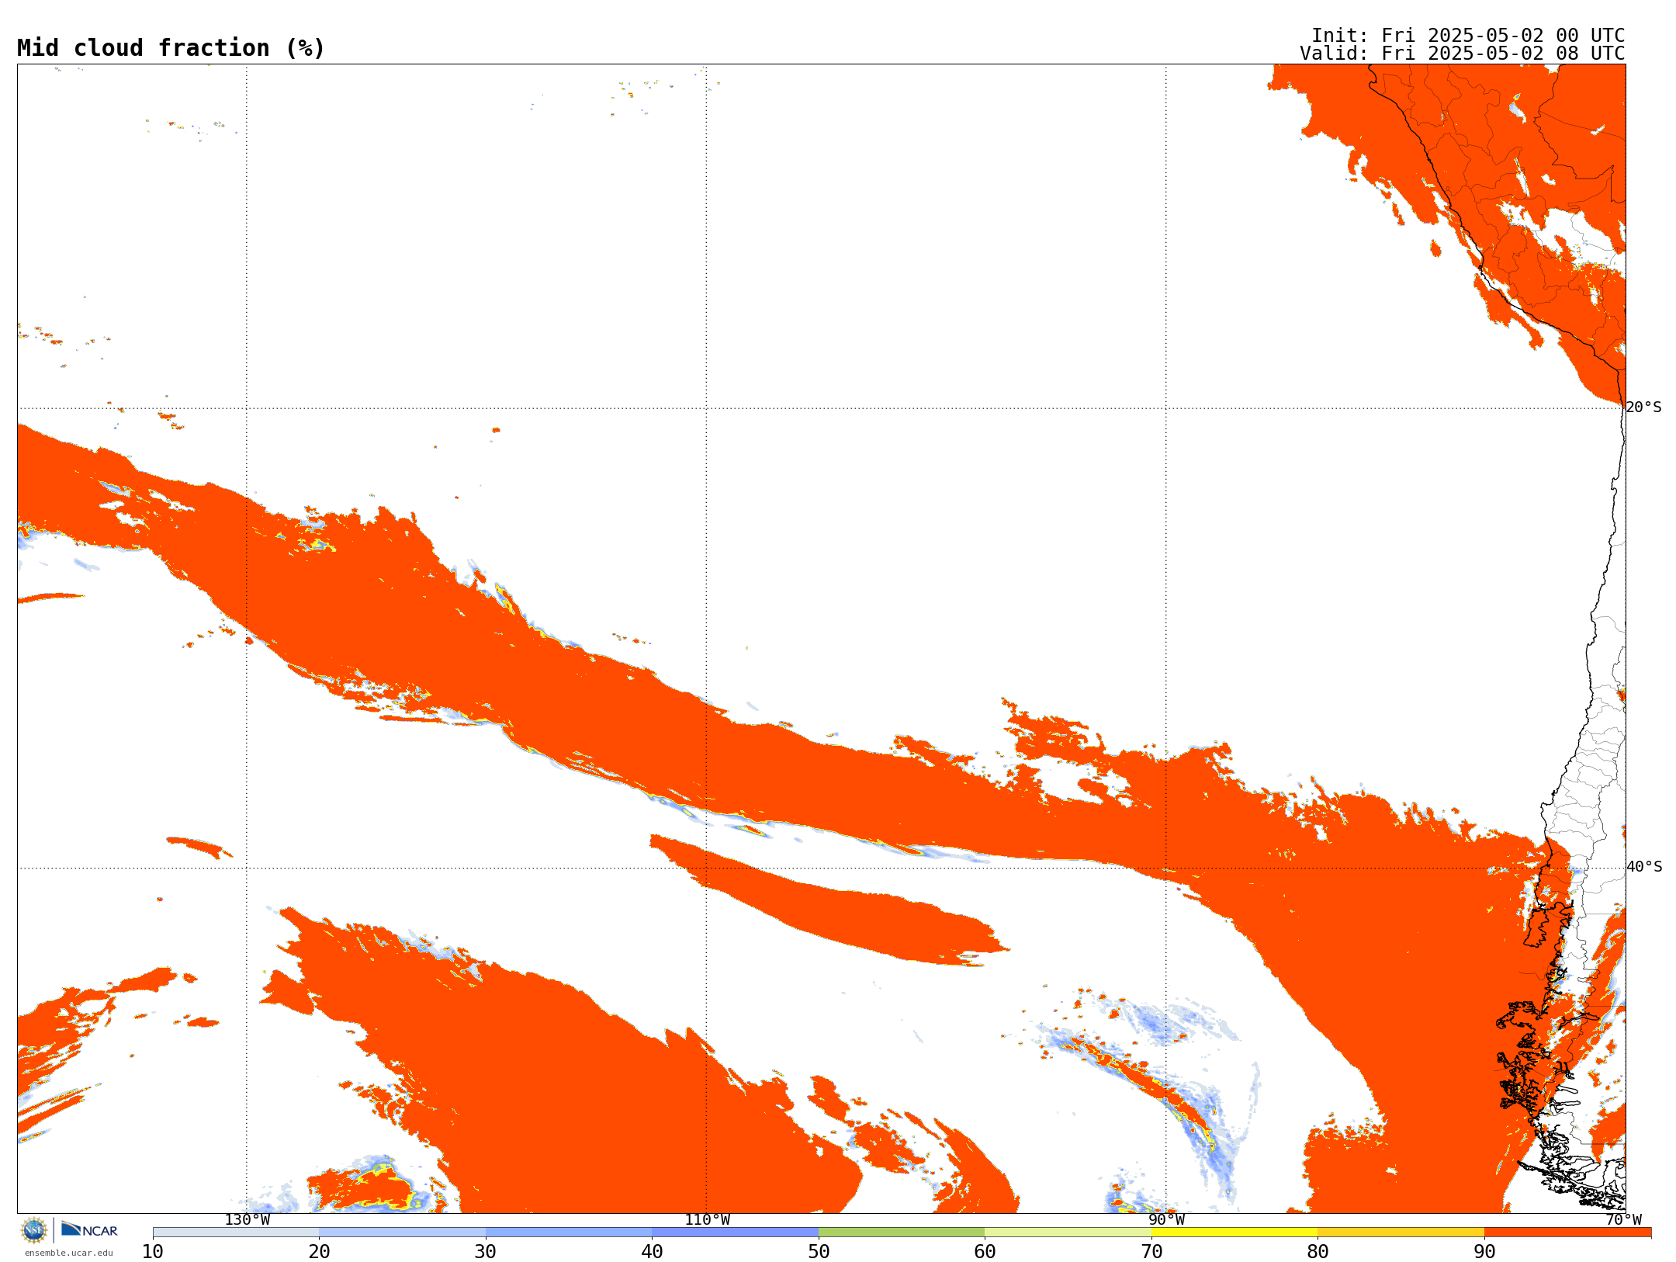
Task: Click the colorbar tick label 70
Action: click(x=1151, y=1251)
